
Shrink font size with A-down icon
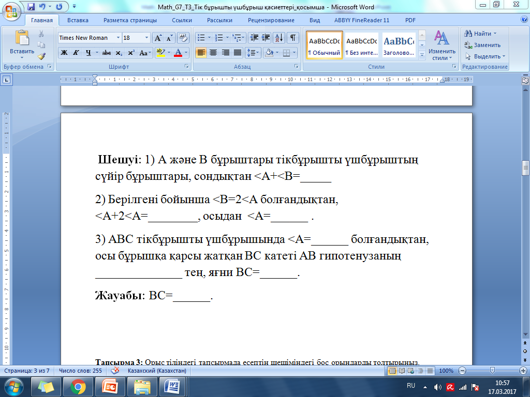click(169, 38)
